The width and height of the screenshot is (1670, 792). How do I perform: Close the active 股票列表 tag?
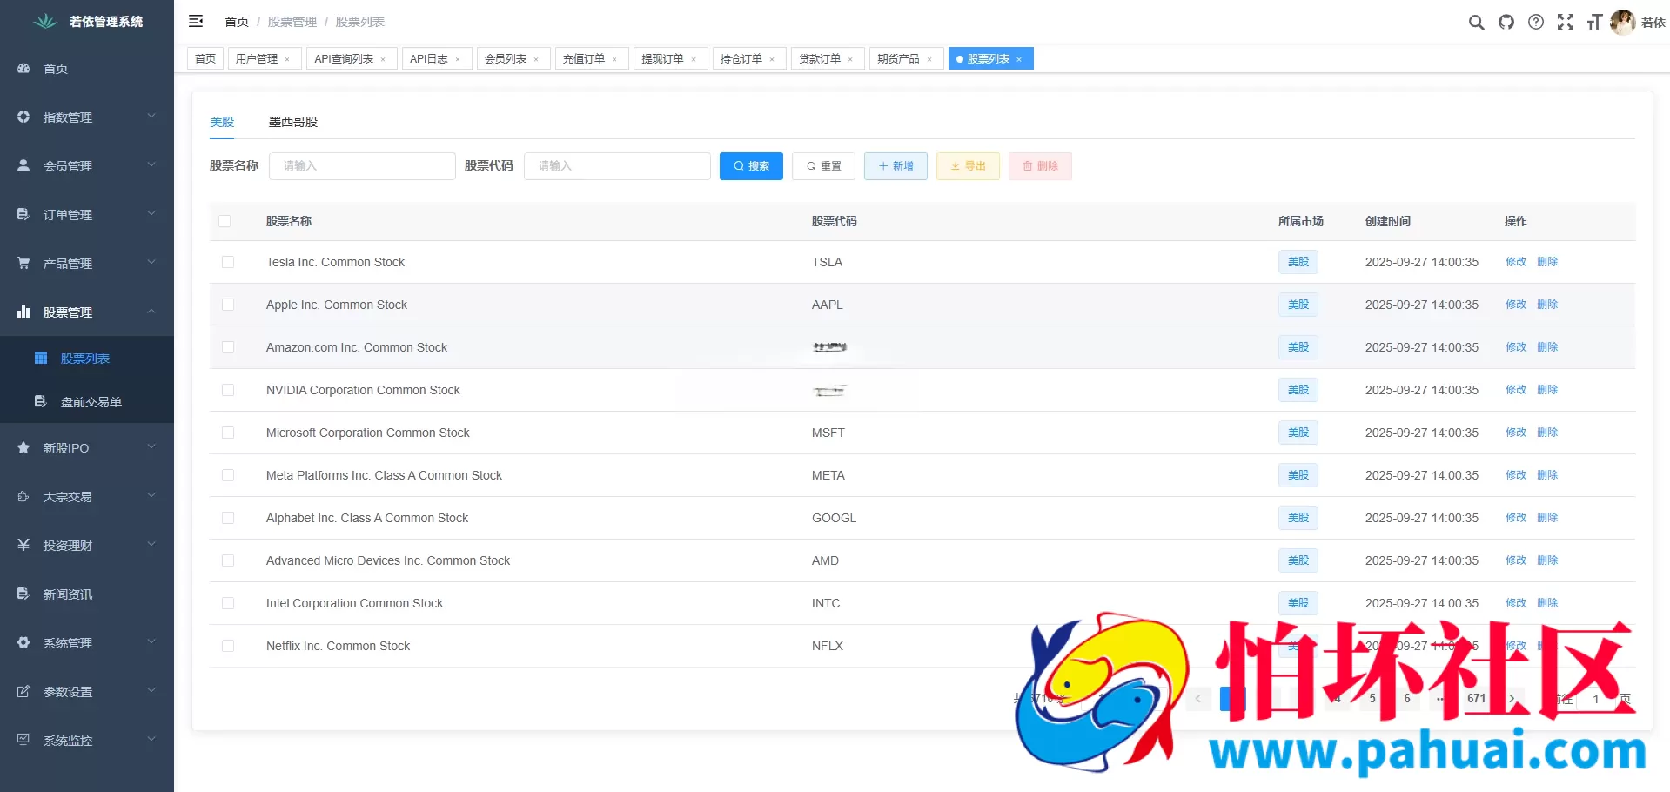[1019, 59]
